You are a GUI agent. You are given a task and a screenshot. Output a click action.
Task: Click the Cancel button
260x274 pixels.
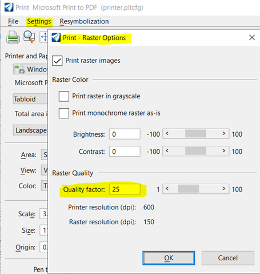coord(228,258)
